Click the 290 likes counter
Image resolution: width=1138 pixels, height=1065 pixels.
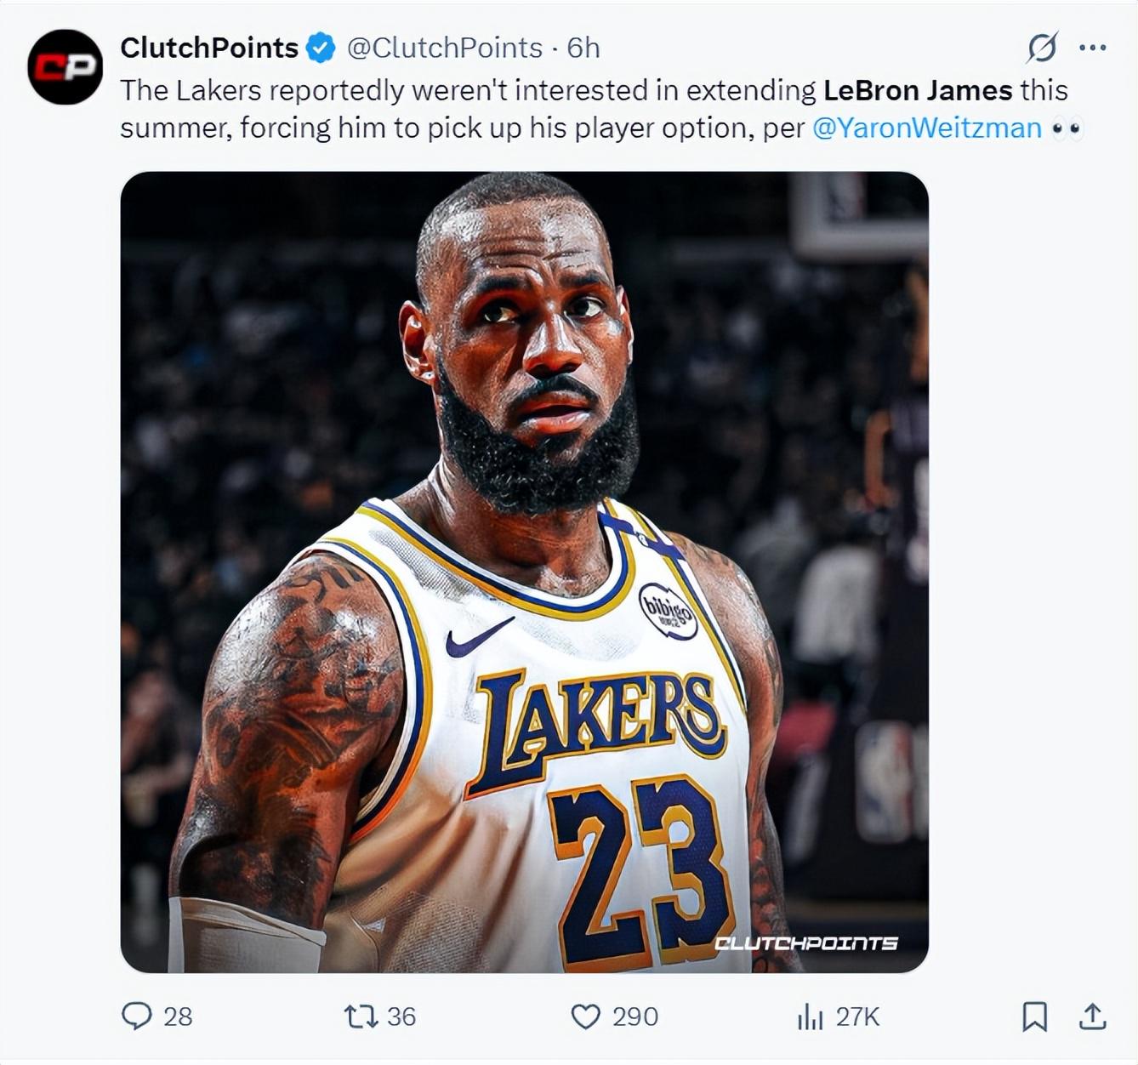pyautogui.click(x=634, y=1016)
